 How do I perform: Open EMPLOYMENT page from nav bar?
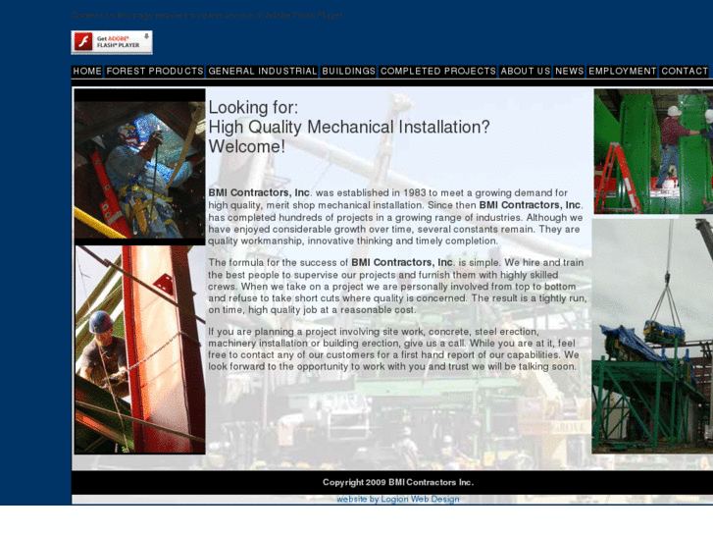(623, 72)
